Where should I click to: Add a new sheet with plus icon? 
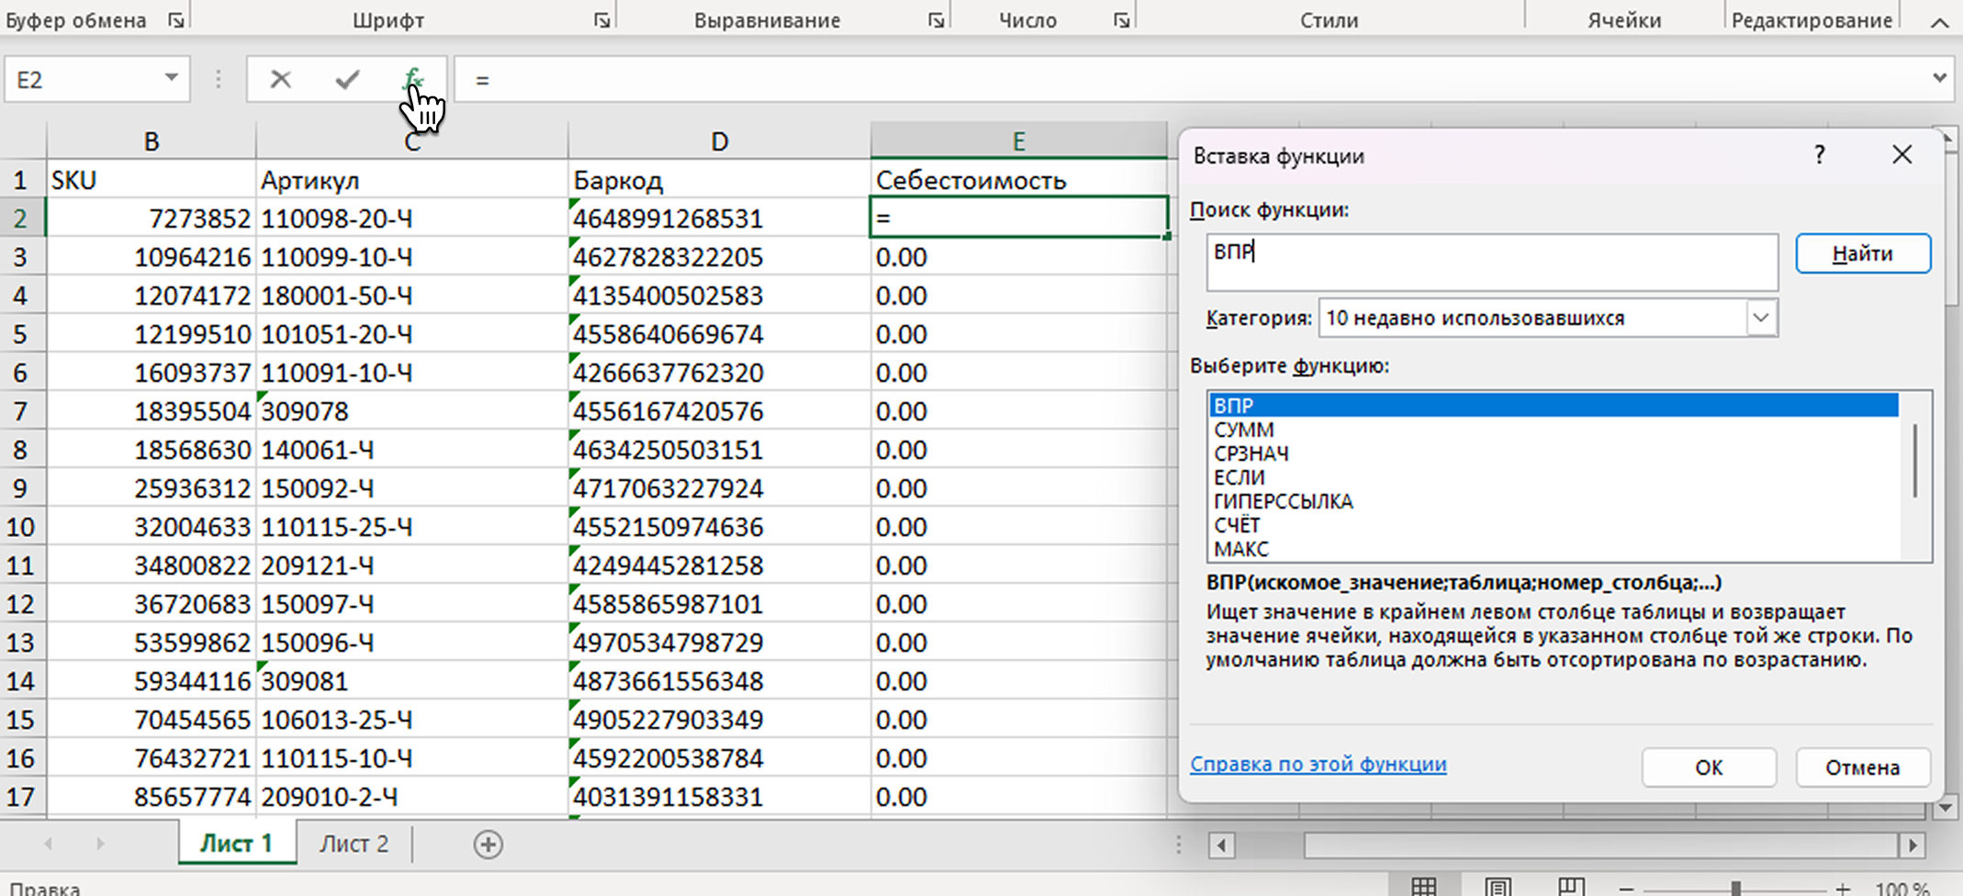tap(488, 845)
